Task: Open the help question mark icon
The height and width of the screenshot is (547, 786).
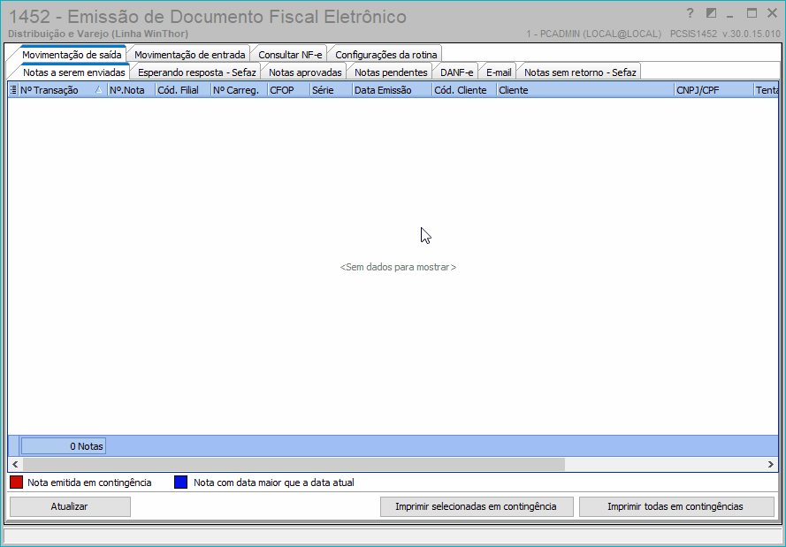Action: point(690,13)
